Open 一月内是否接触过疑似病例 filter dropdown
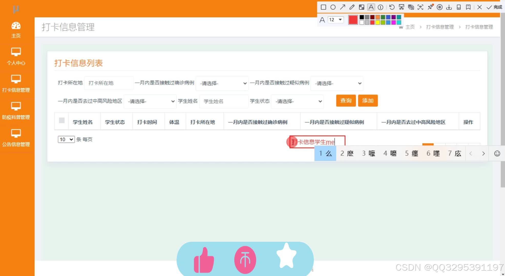 point(337,83)
